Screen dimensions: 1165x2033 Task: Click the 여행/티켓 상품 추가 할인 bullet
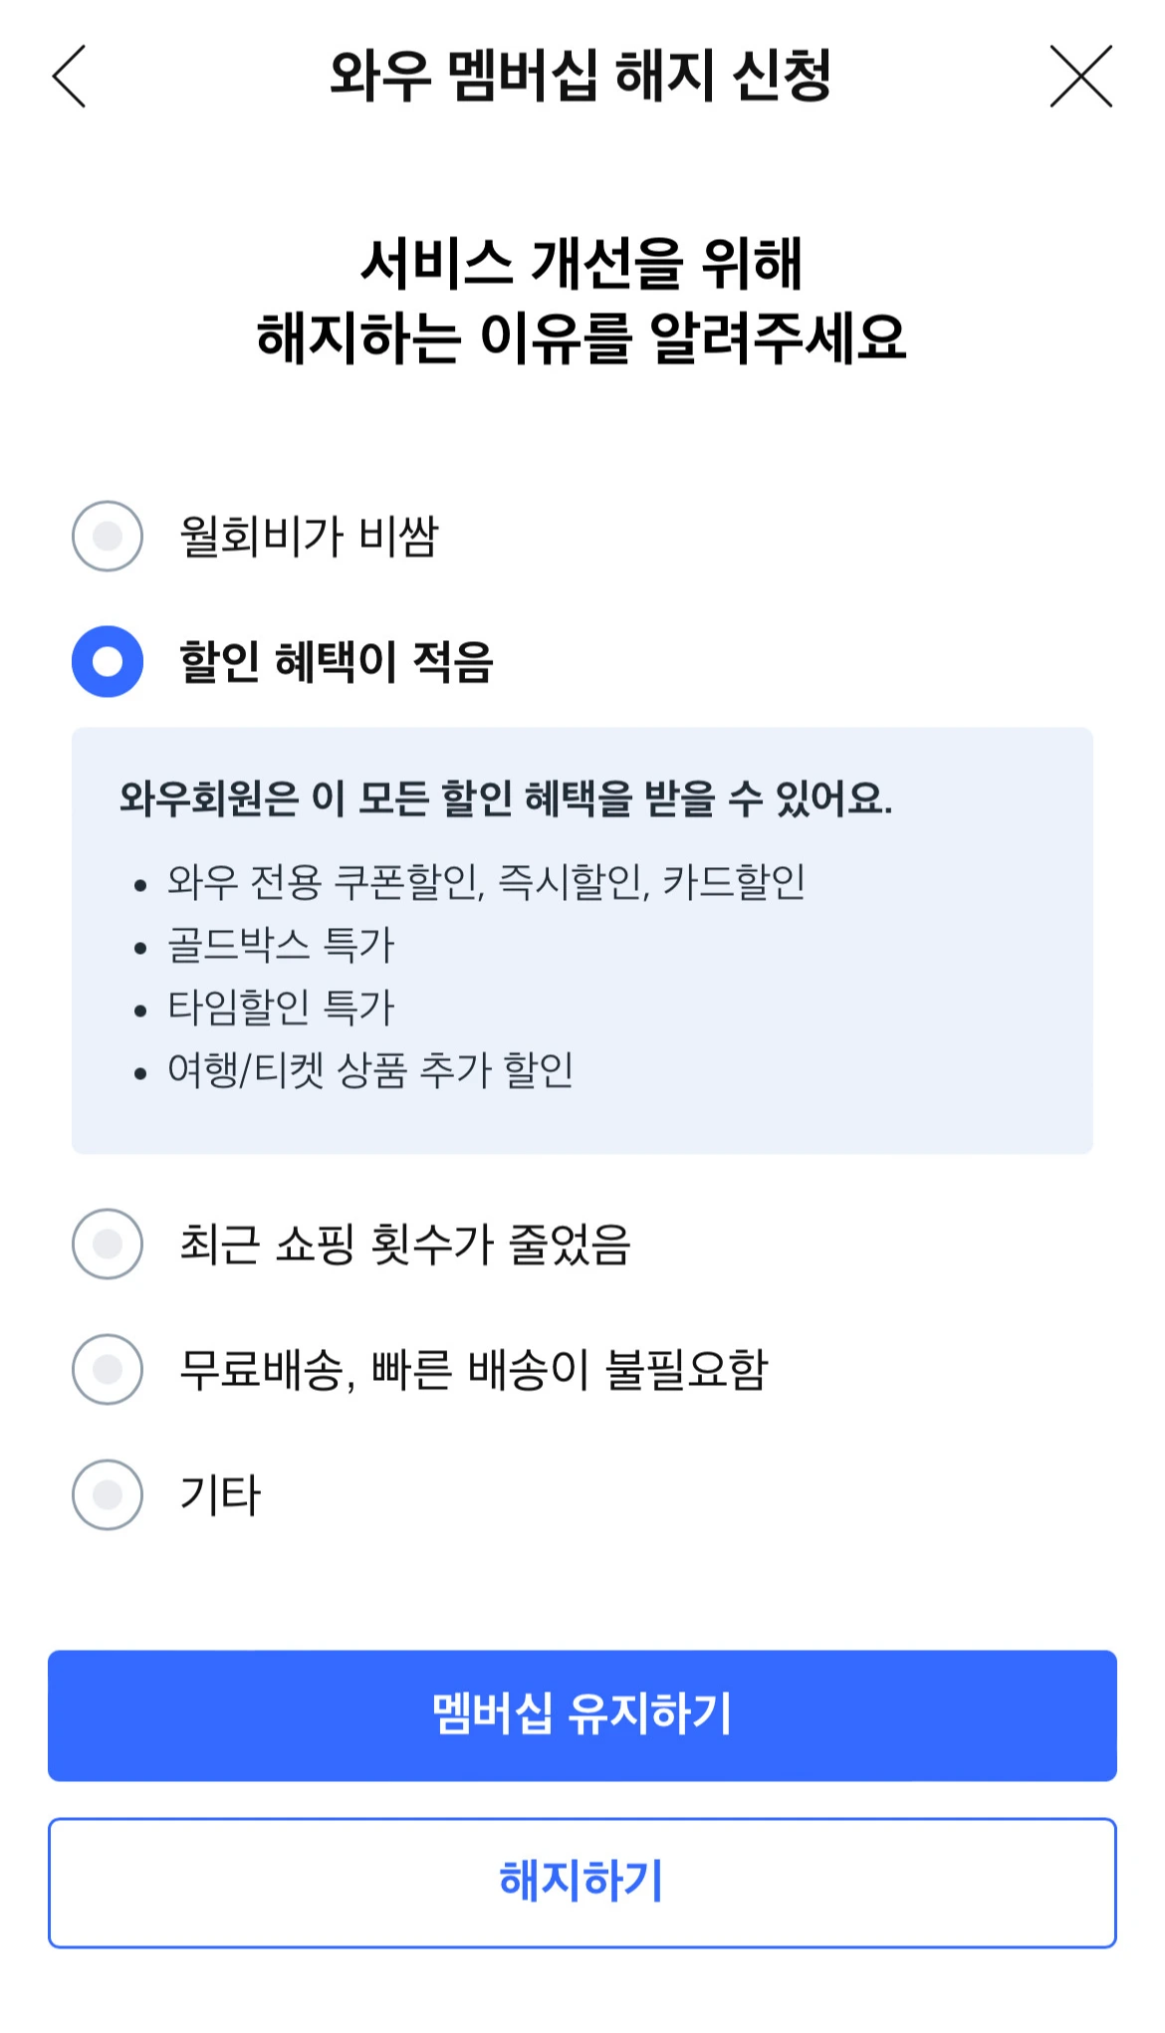point(370,1070)
